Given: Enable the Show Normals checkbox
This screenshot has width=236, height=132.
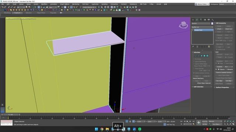Looking at the screenshot, I should pos(194,69).
